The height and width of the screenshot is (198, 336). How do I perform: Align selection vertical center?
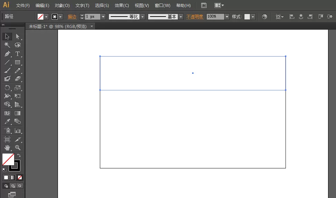point(330,17)
